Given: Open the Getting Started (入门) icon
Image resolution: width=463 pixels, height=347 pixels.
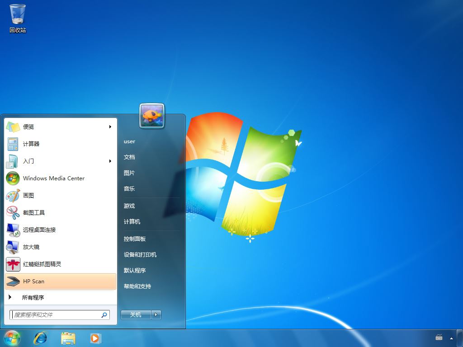Looking at the screenshot, I should coord(13,161).
